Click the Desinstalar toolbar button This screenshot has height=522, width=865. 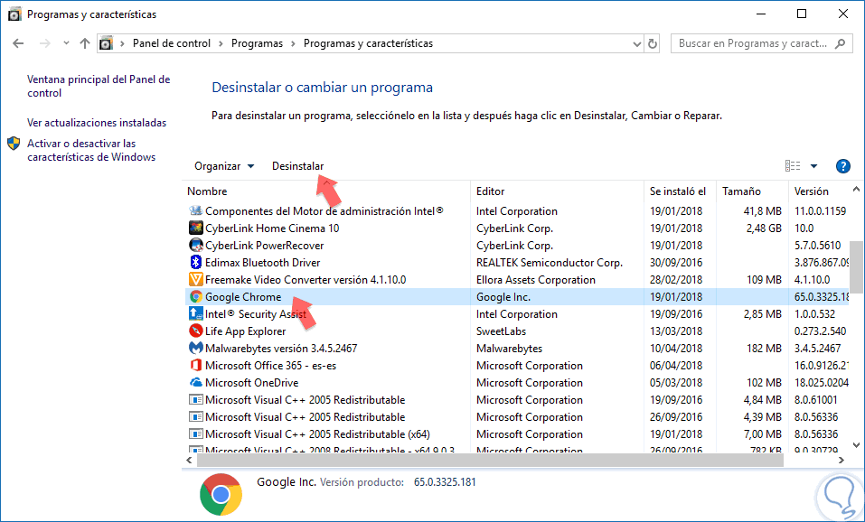pyautogui.click(x=298, y=166)
